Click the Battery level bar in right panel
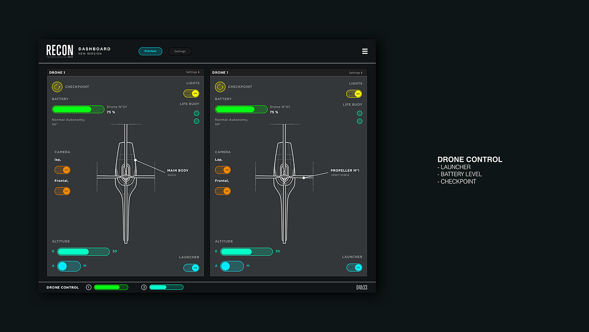589x332 pixels. click(x=241, y=110)
